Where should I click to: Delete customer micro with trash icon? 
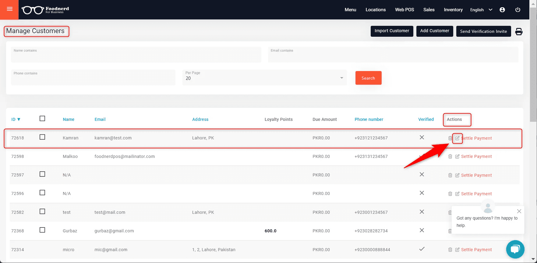[x=450, y=250]
